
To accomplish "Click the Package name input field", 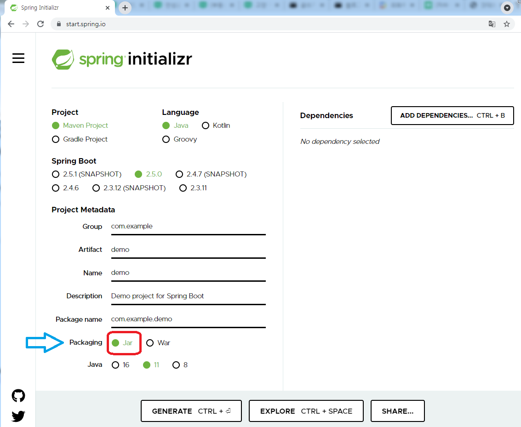I will point(189,319).
